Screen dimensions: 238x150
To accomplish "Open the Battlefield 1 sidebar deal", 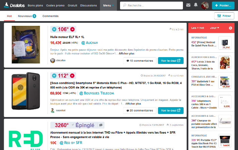I will pos(203,83).
